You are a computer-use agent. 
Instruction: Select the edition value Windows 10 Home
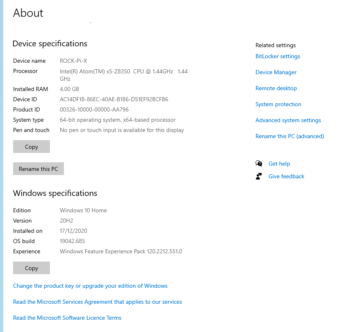[84, 211]
